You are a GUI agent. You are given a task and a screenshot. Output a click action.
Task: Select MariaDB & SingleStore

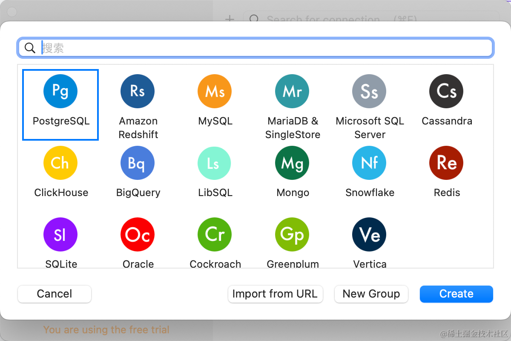click(x=292, y=91)
